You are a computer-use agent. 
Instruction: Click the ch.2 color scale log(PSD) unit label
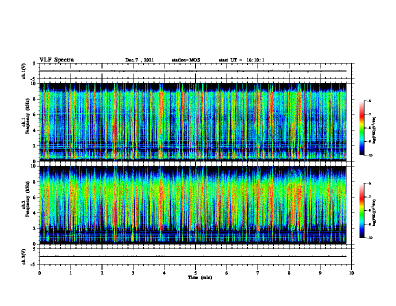tap(374, 213)
